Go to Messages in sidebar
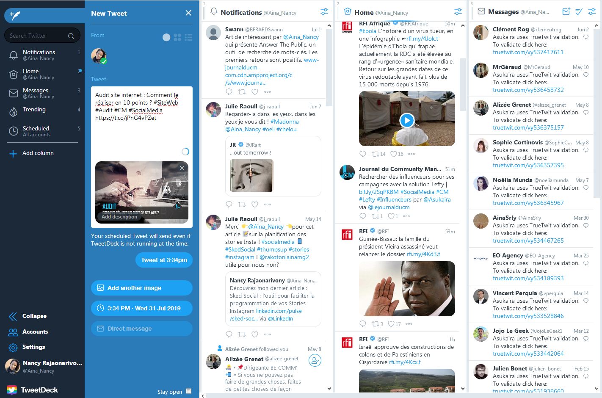 click(x=42, y=93)
